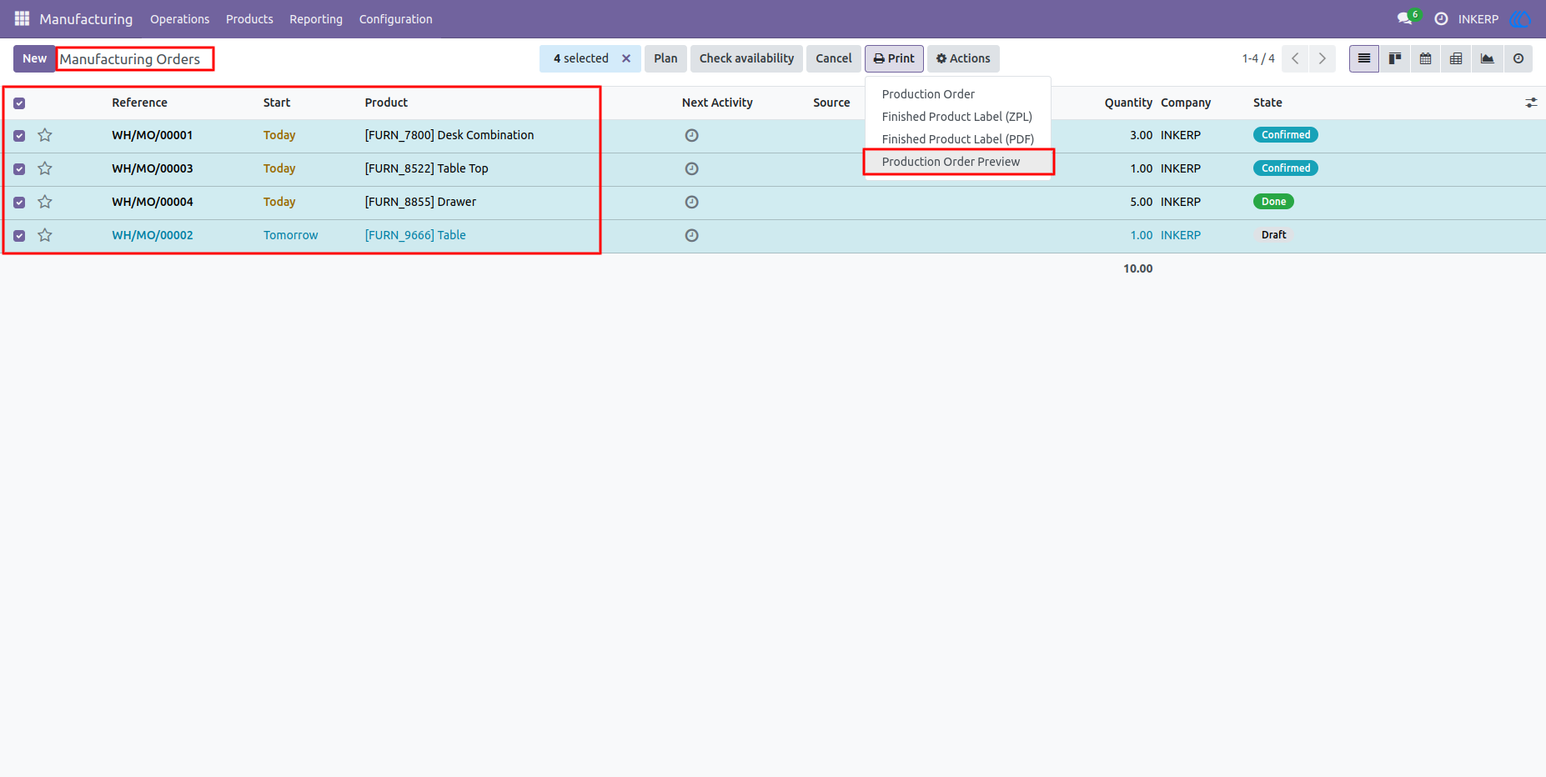This screenshot has height=777, width=1546.
Task: Collapse the Print dropdown
Action: (x=894, y=58)
